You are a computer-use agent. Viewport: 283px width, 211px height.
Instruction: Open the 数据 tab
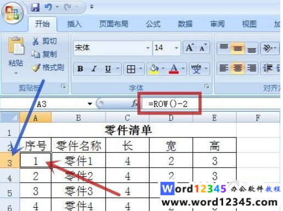(185, 24)
